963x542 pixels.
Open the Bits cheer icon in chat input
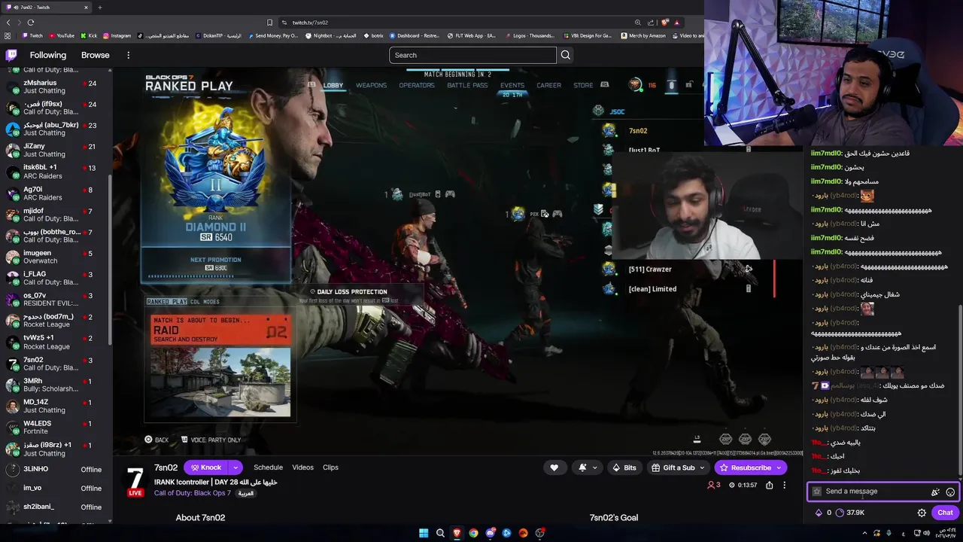tap(935, 492)
